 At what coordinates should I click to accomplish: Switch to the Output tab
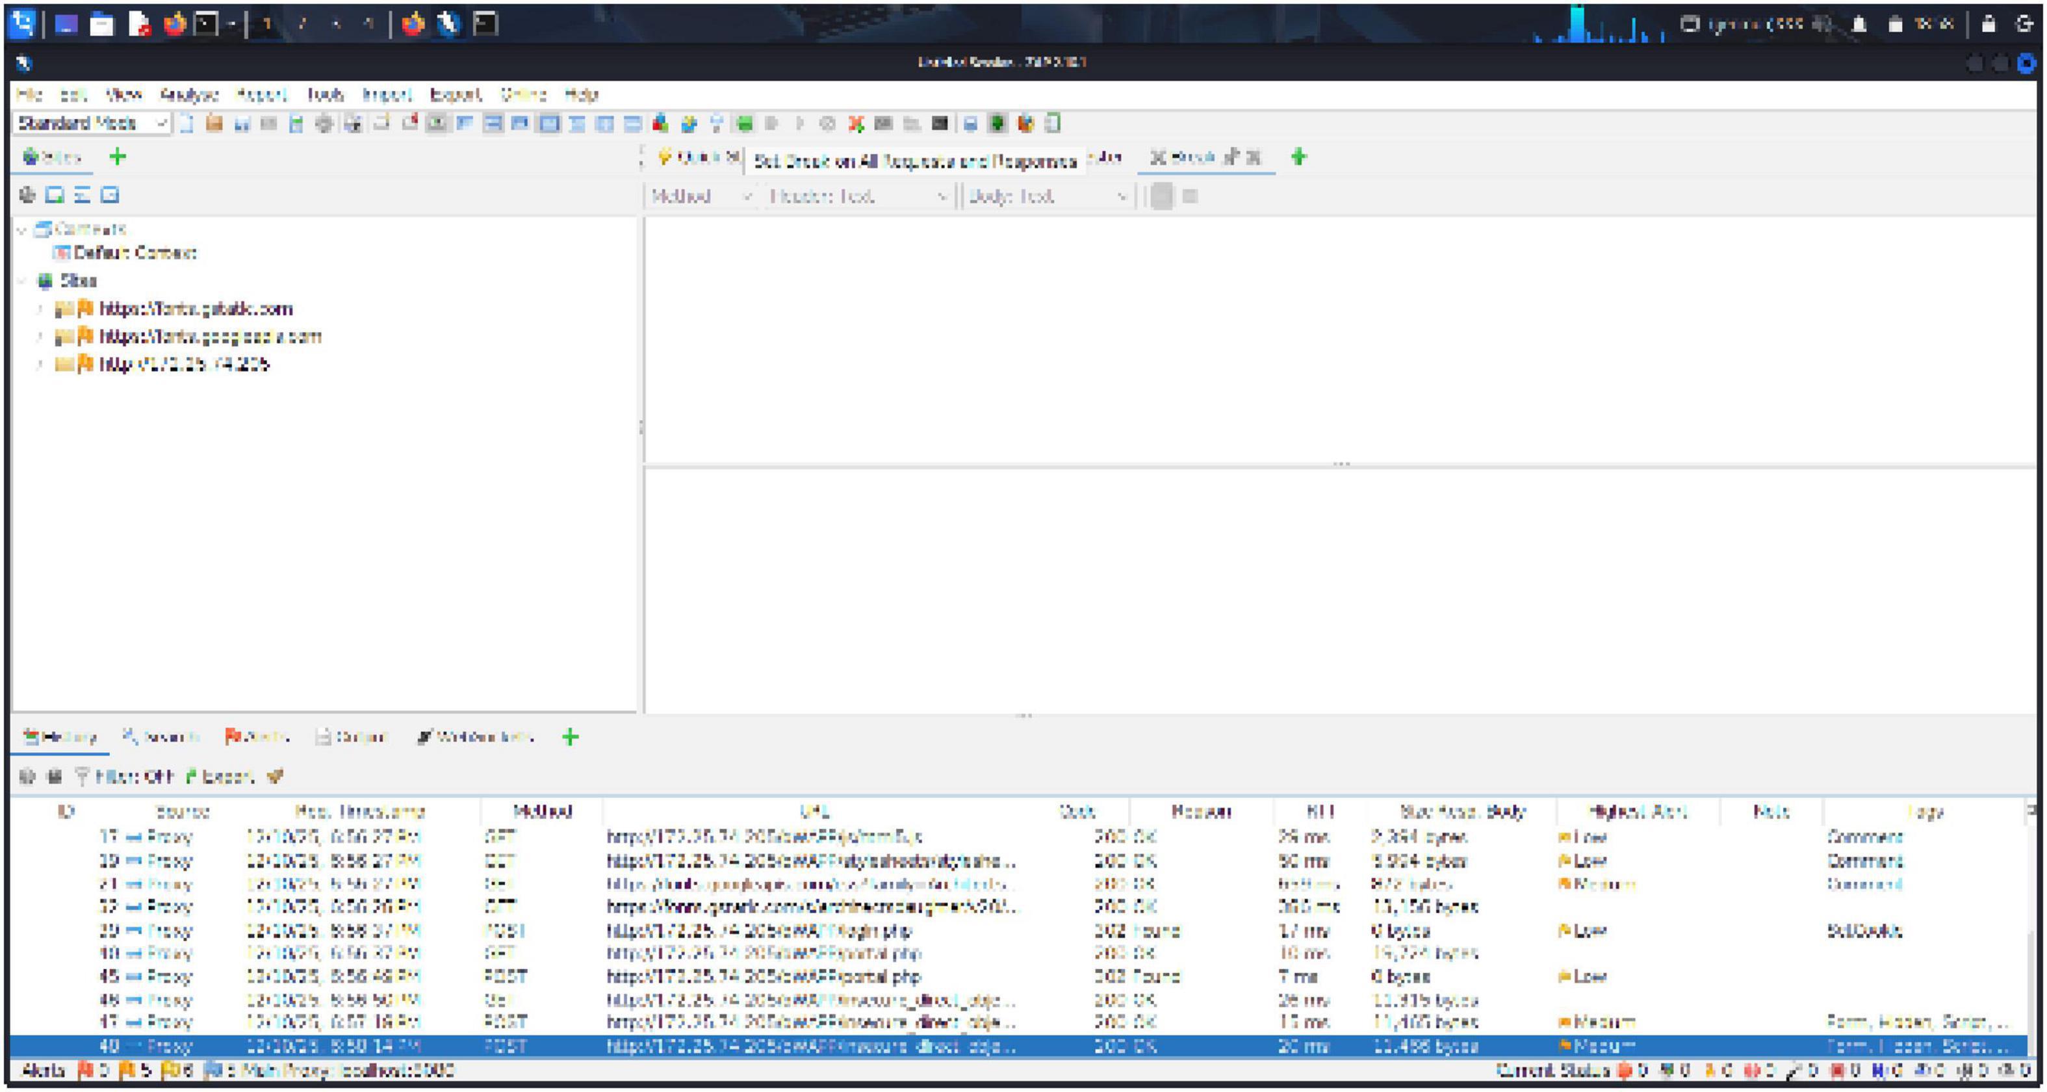click(x=350, y=736)
